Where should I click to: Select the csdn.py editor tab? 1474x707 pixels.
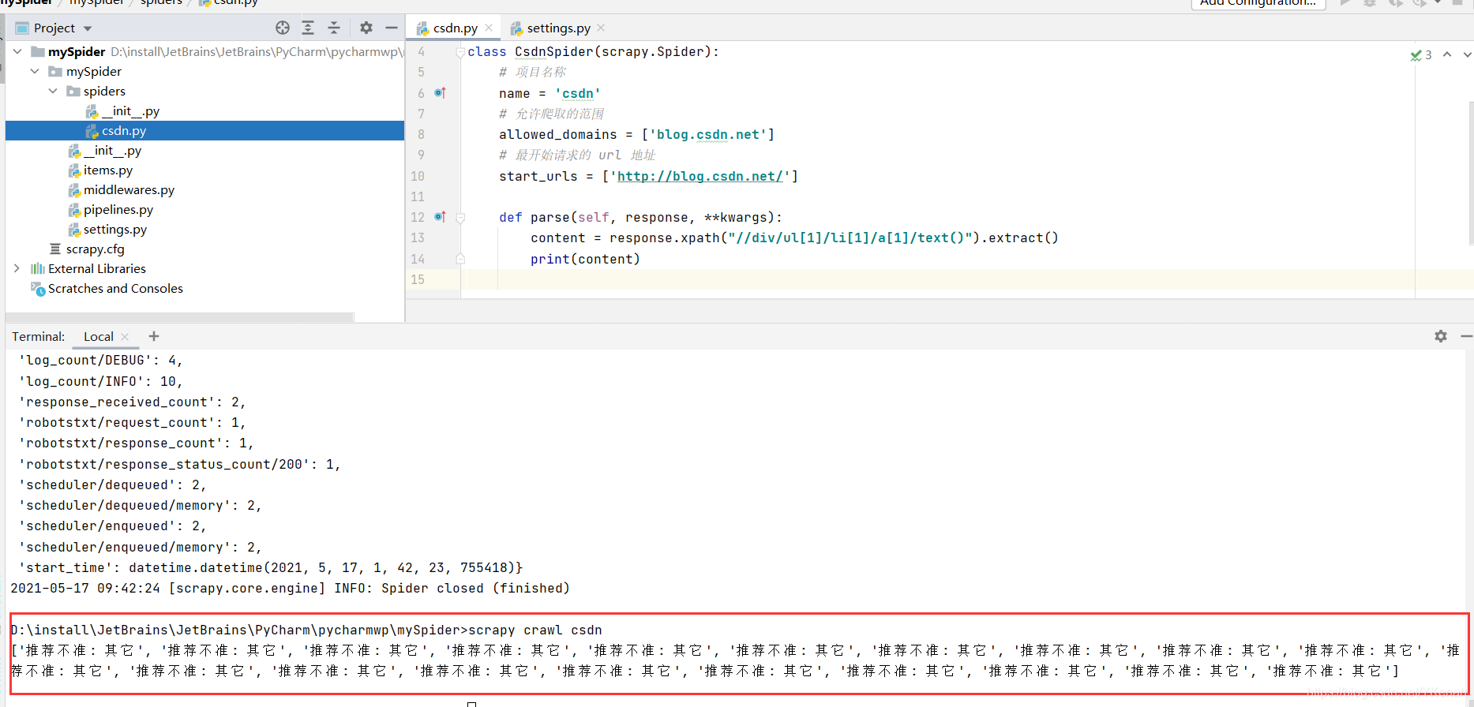pos(455,28)
